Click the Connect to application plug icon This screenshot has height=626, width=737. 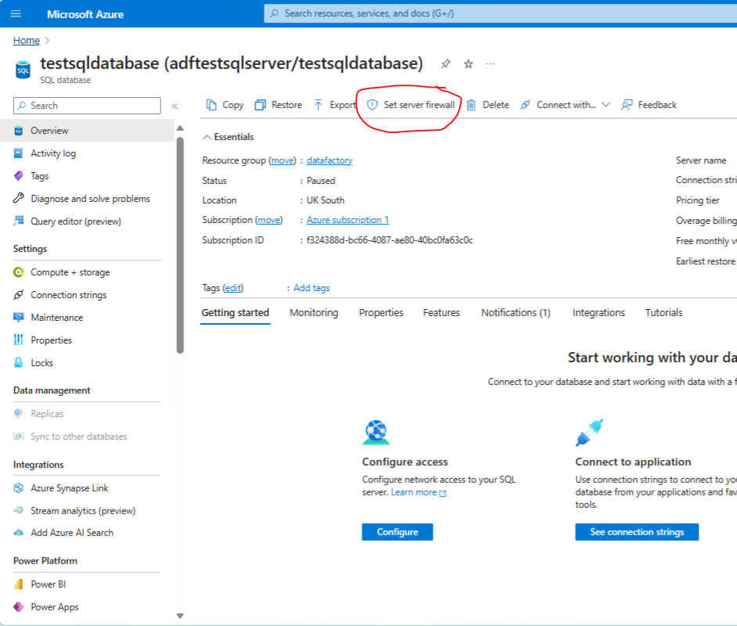[589, 433]
